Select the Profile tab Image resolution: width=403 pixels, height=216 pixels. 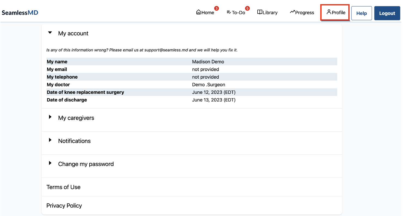[336, 13]
